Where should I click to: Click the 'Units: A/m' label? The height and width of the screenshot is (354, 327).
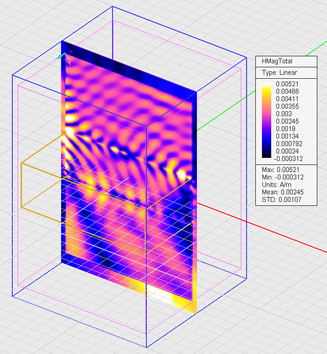(x=276, y=185)
